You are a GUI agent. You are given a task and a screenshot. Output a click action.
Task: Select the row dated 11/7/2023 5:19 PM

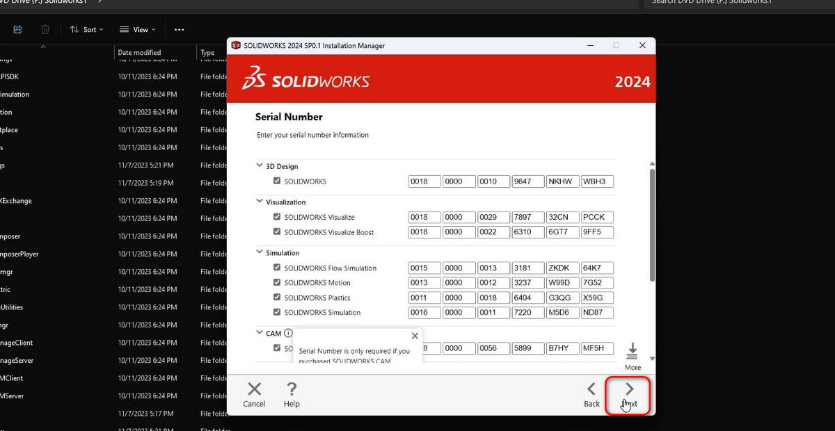113,183
